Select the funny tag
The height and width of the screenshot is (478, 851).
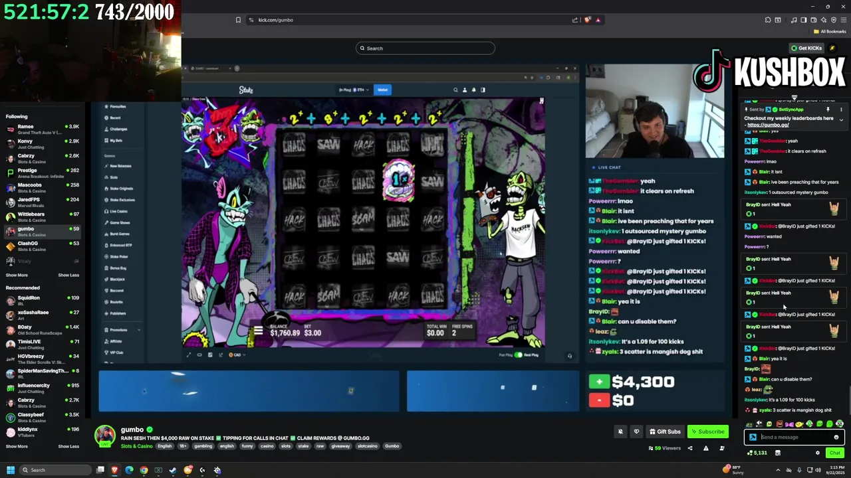click(247, 446)
